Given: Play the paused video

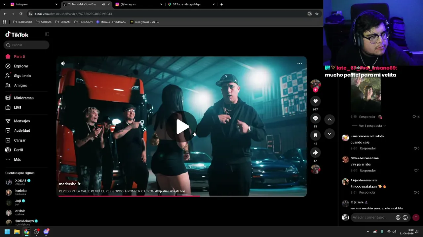Looking at the screenshot, I should click(182, 127).
